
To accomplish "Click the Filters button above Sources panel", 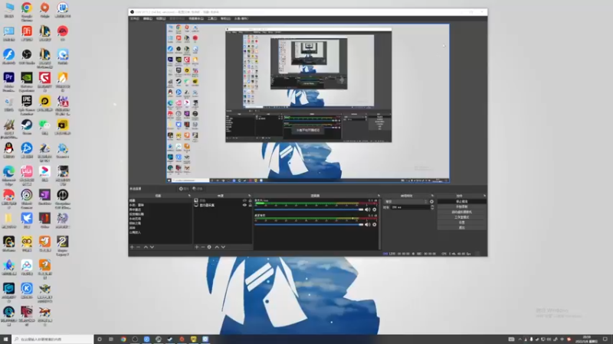I will (x=198, y=189).
